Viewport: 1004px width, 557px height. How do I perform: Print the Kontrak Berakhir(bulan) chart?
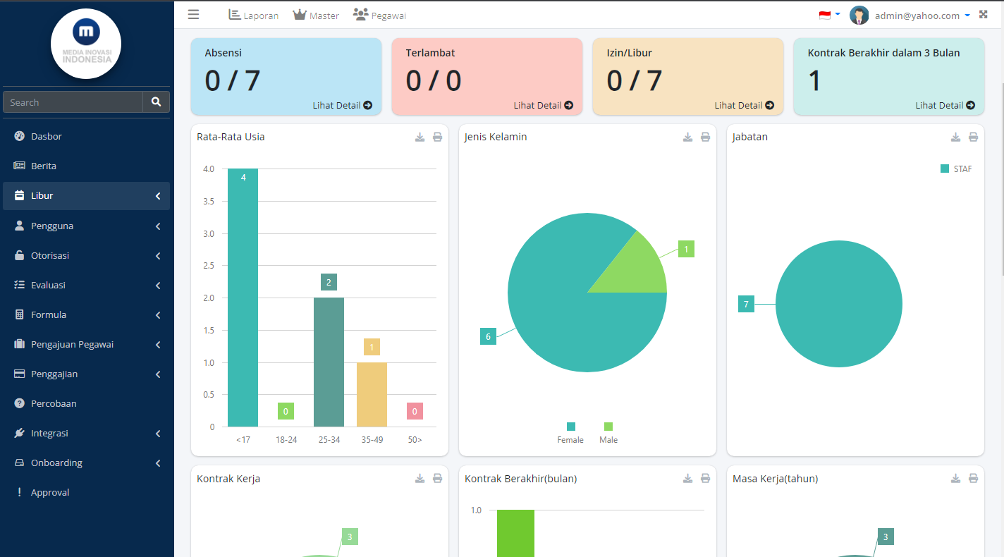705,479
